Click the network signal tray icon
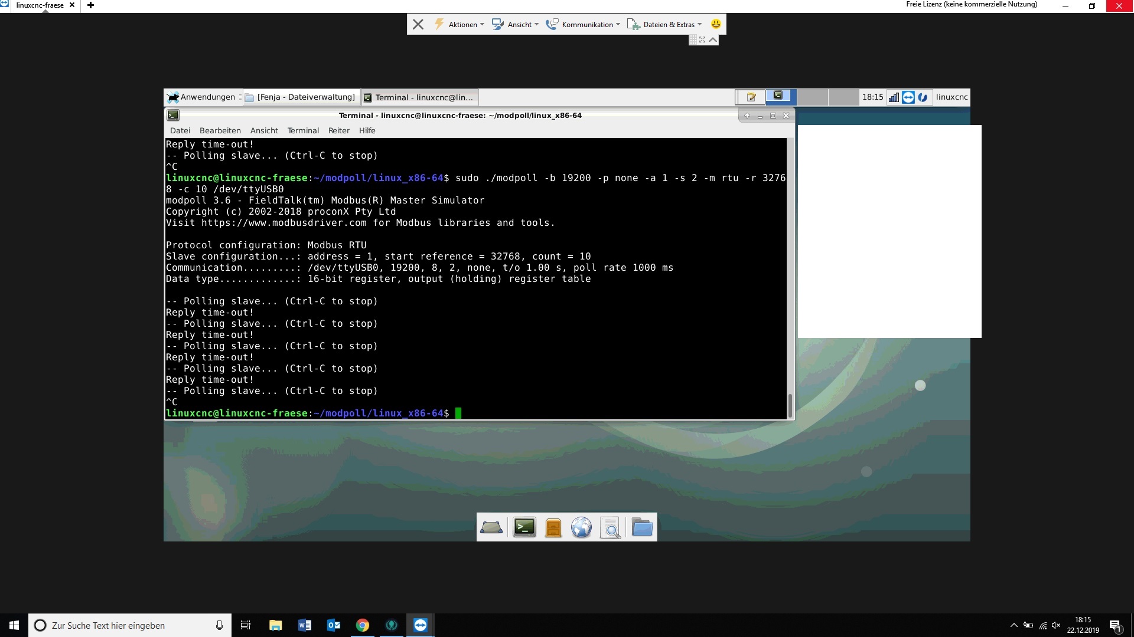This screenshot has height=637, width=1134. (x=894, y=97)
